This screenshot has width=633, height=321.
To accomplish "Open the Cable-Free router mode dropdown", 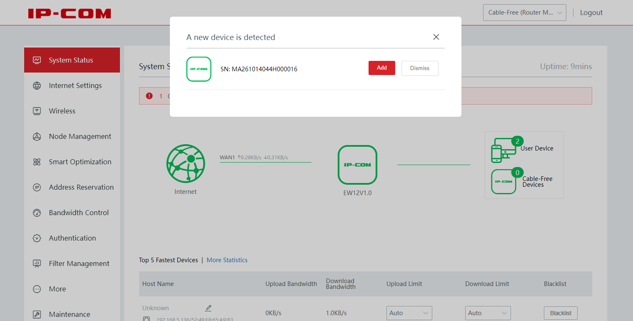I will coord(524,13).
